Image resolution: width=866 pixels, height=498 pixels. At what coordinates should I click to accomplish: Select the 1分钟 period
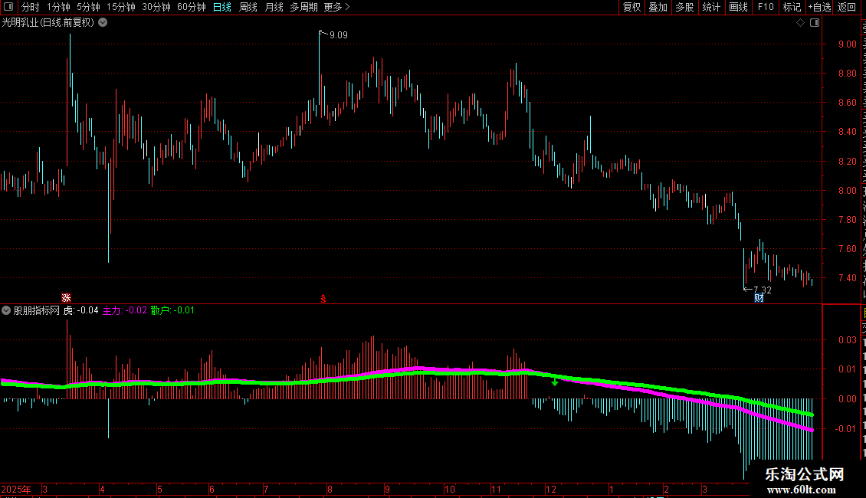(58, 7)
